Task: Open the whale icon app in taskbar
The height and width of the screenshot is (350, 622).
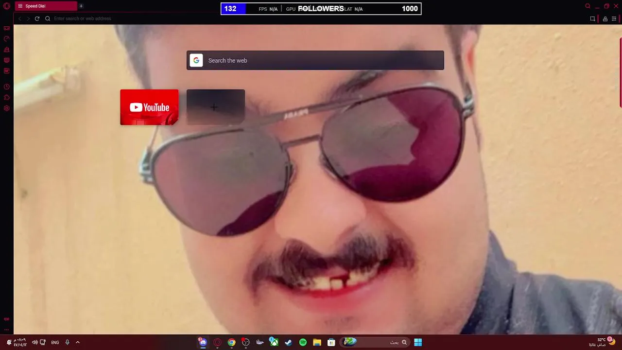Action: pos(260,342)
